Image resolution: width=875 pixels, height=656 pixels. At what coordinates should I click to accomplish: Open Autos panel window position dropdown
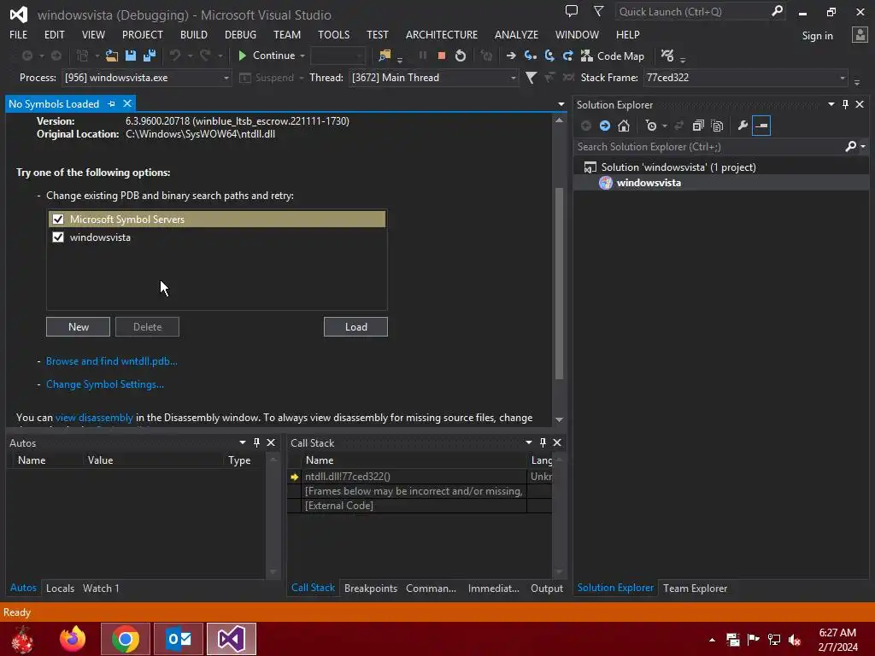[x=242, y=442]
